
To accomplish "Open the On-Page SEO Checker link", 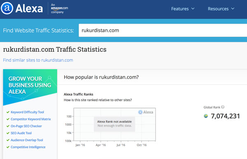I will point(26,126).
